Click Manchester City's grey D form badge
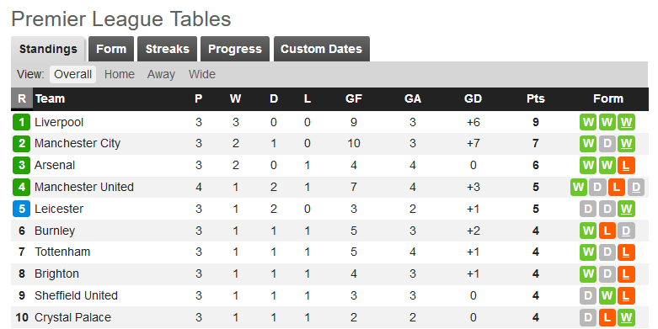The width and height of the screenshot is (658, 329). tap(607, 144)
